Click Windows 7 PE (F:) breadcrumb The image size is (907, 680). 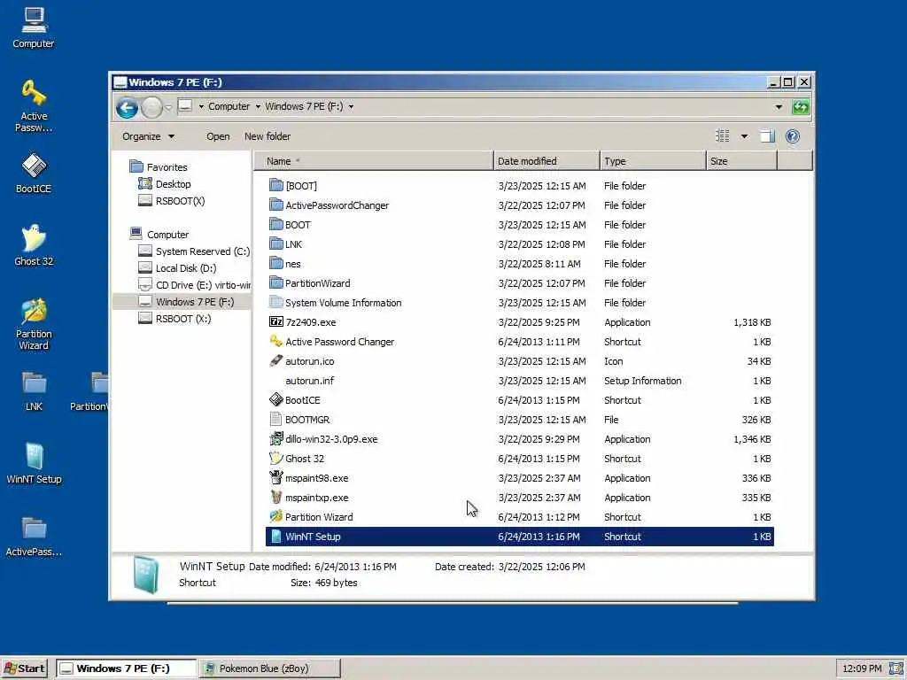point(304,106)
